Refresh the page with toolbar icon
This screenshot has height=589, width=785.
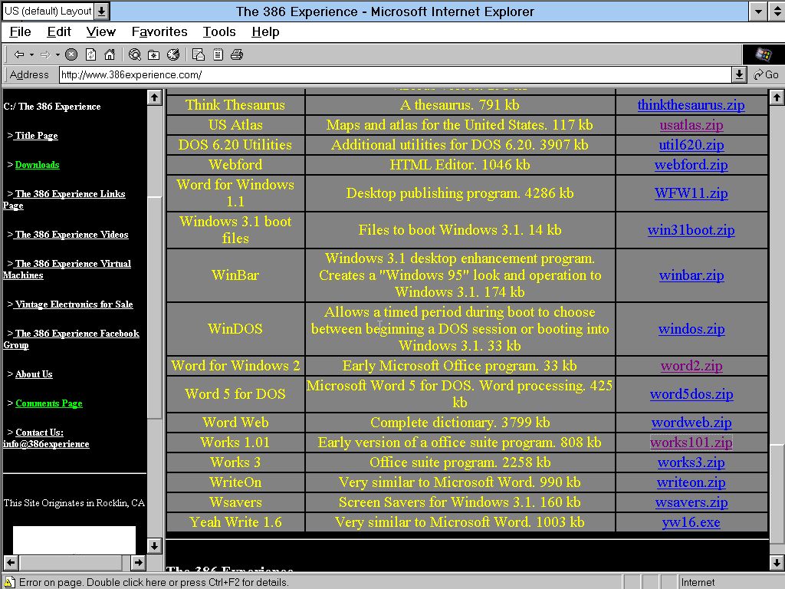coord(90,54)
